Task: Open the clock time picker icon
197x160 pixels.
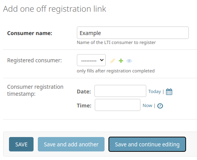Action: (x=160, y=106)
